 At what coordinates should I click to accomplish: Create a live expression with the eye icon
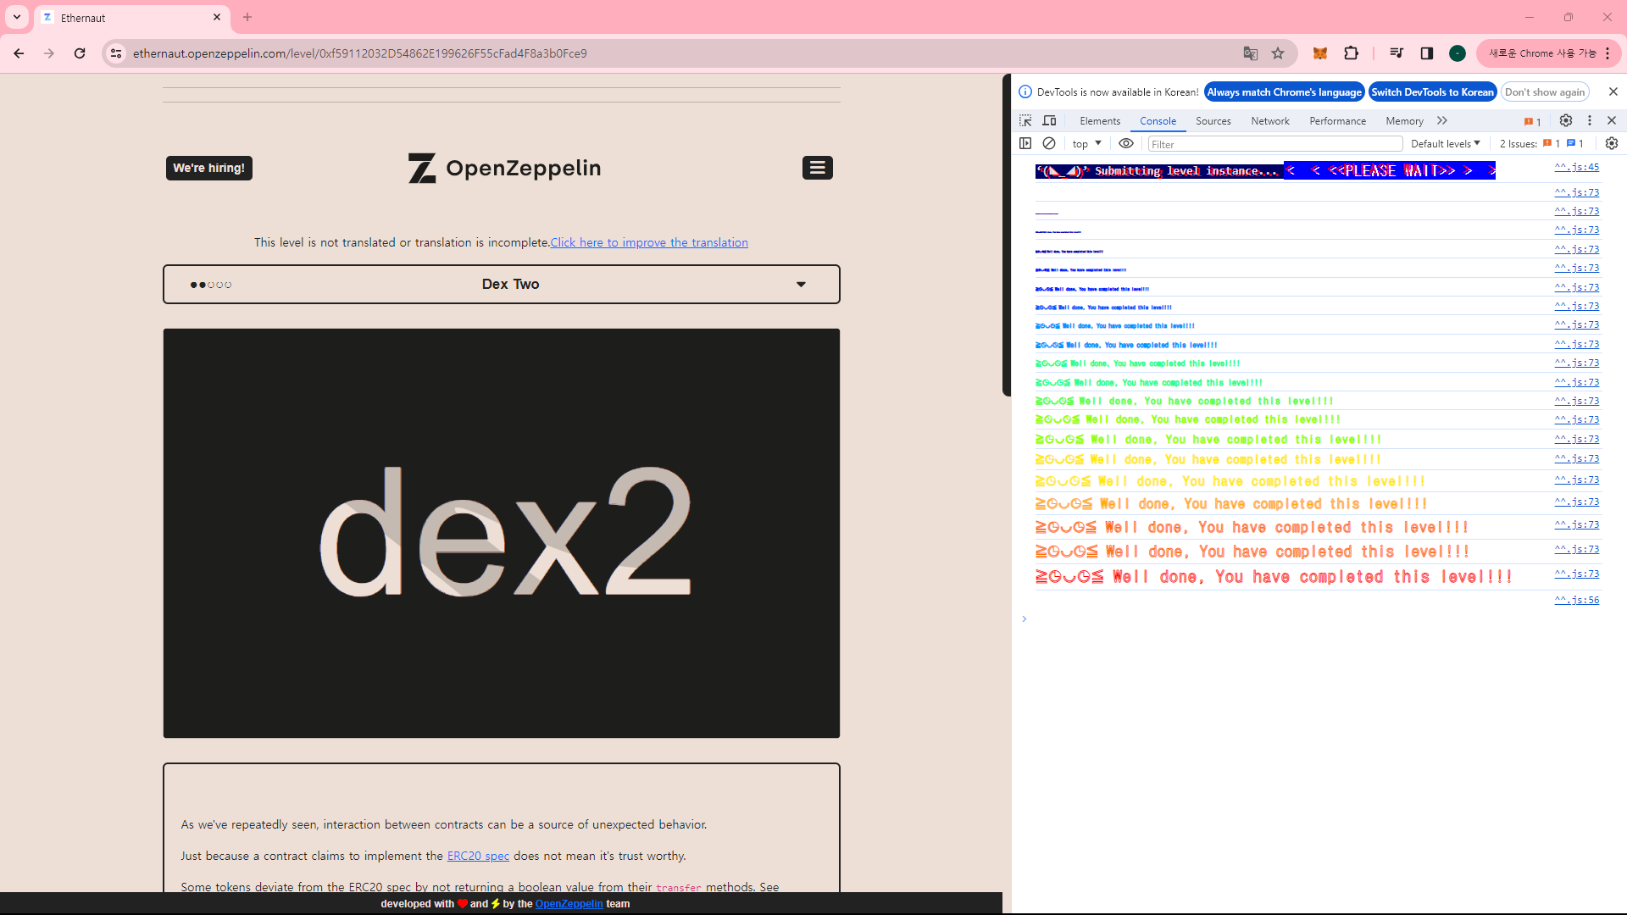coord(1126,143)
